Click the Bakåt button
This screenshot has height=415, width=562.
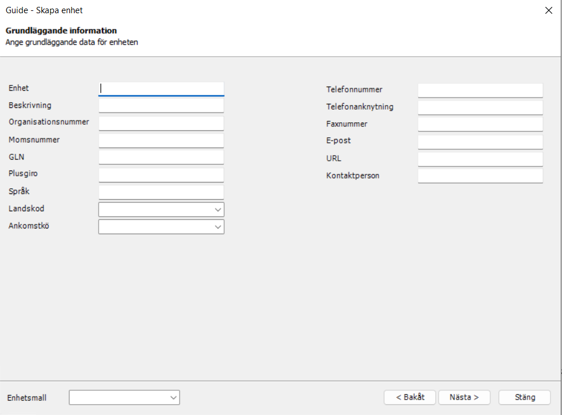pos(409,397)
